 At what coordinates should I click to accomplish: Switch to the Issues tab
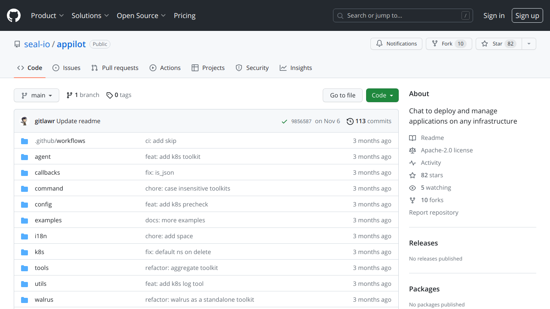(x=67, y=68)
